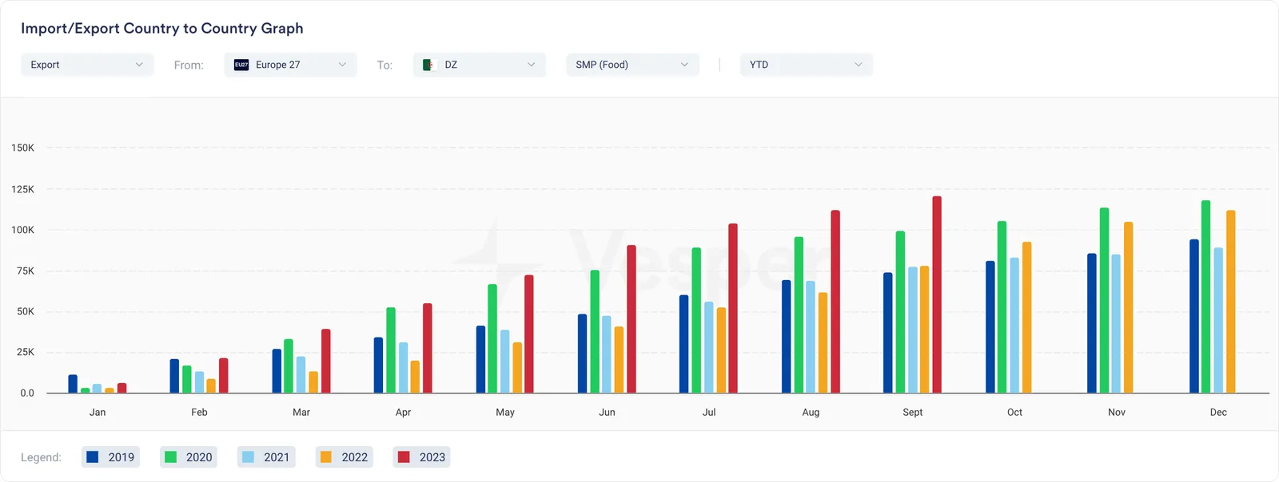Screen dimensions: 1279x482
Task: Toggle the 2020 legend series
Action: pos(189,457)
